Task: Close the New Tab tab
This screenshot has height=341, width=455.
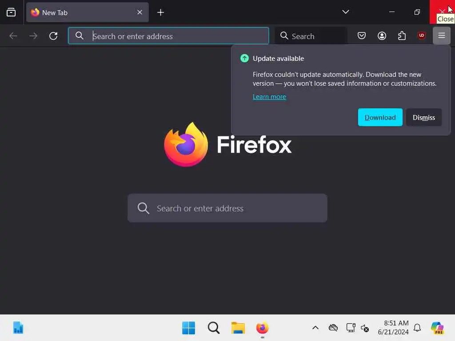Action: coord(140,12)
